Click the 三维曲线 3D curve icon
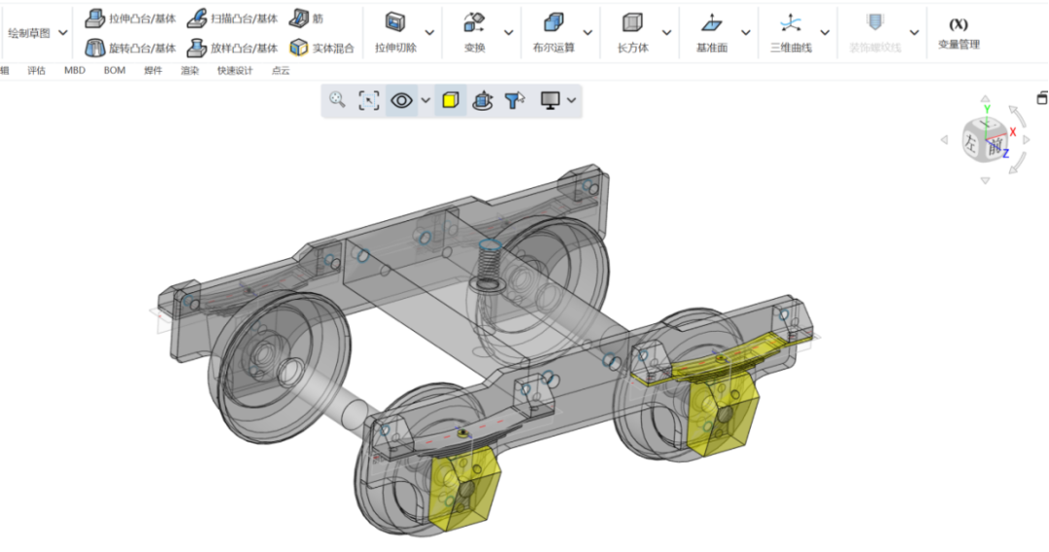Viewport: 1049px width, 552px height. [x=791, y=22]
